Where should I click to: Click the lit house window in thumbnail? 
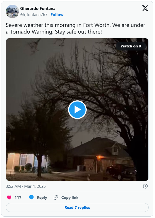[x=24, y=160]
